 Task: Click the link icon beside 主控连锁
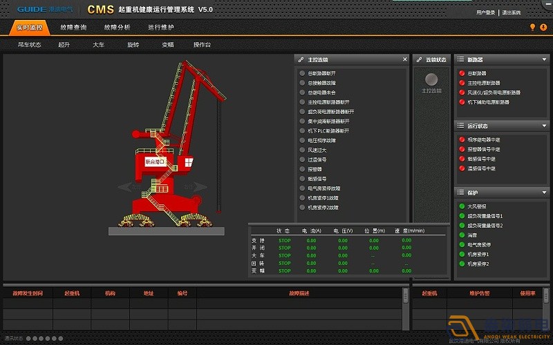coord(301,60)
